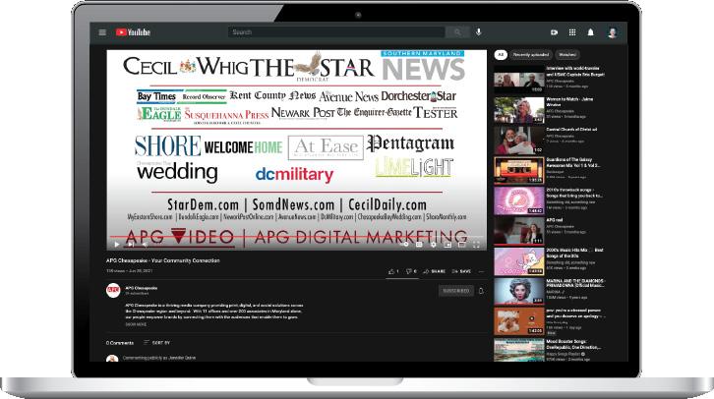This screenshot has height=399, width=714.
Task: Click the SAVE button
Action: click(461, 271)
